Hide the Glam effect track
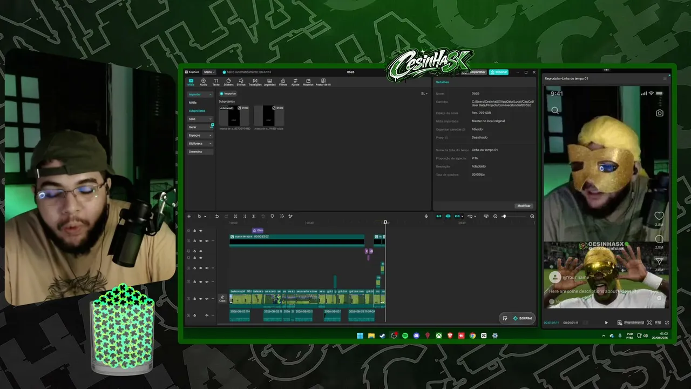This screenshot has height=389, width=691. [200, 231]
